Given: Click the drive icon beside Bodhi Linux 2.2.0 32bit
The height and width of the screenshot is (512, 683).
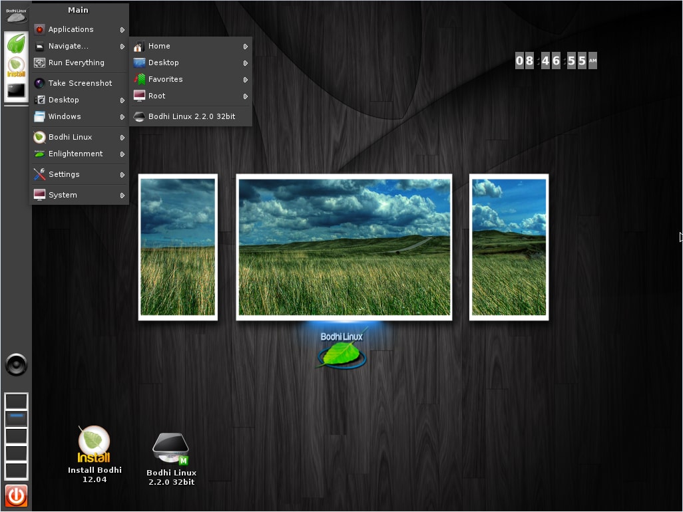Looking at the screenshot, I should click(x=139, y=116).
